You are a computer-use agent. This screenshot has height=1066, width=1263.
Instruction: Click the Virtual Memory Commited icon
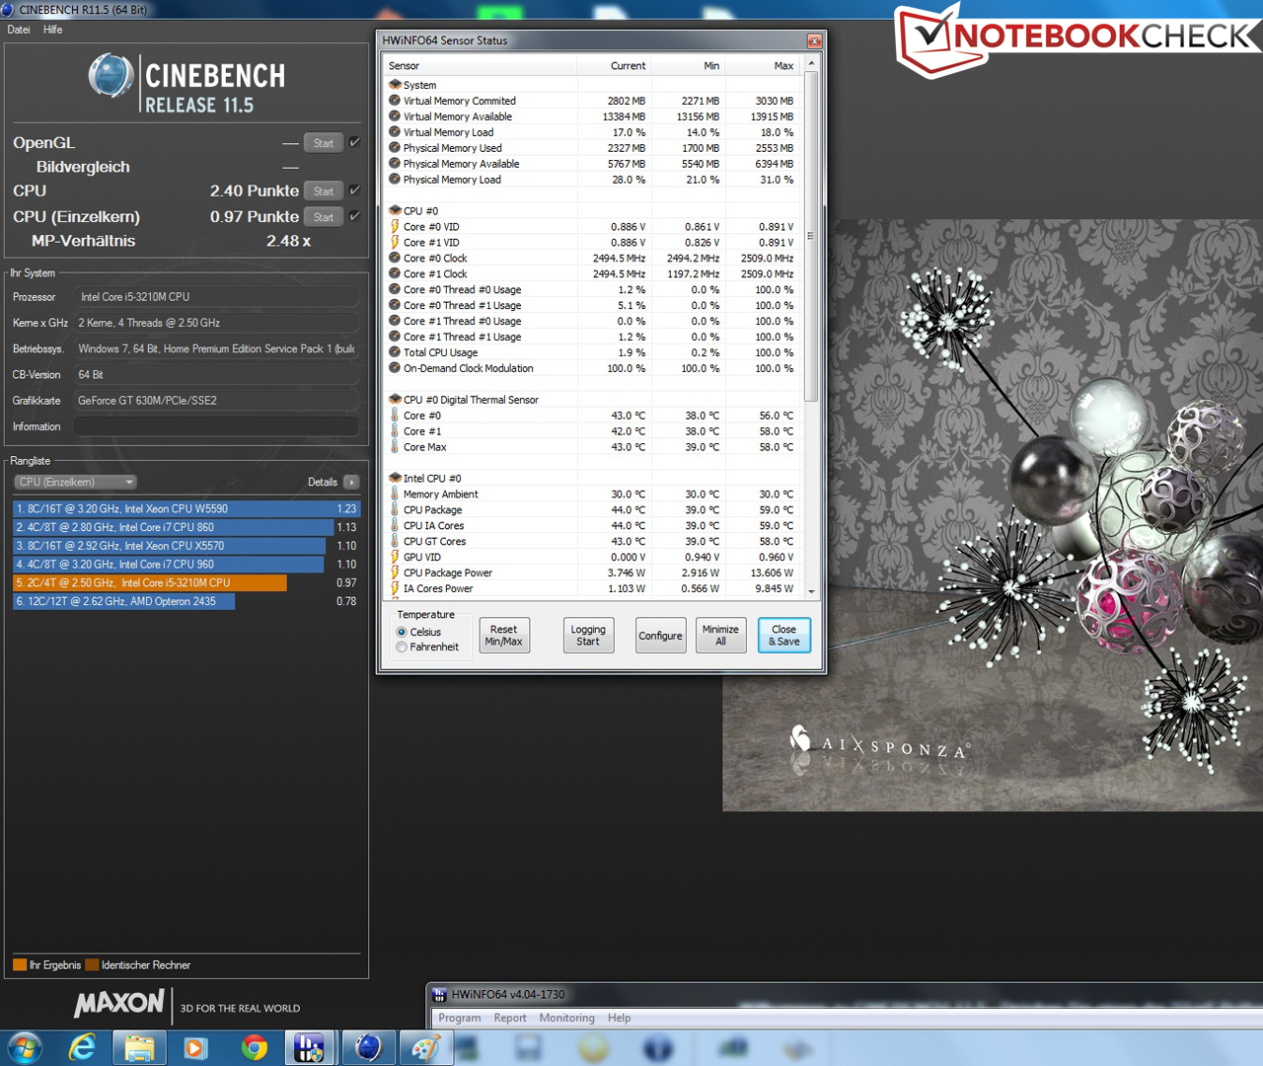pyautogui.click(x=395, y=101)
